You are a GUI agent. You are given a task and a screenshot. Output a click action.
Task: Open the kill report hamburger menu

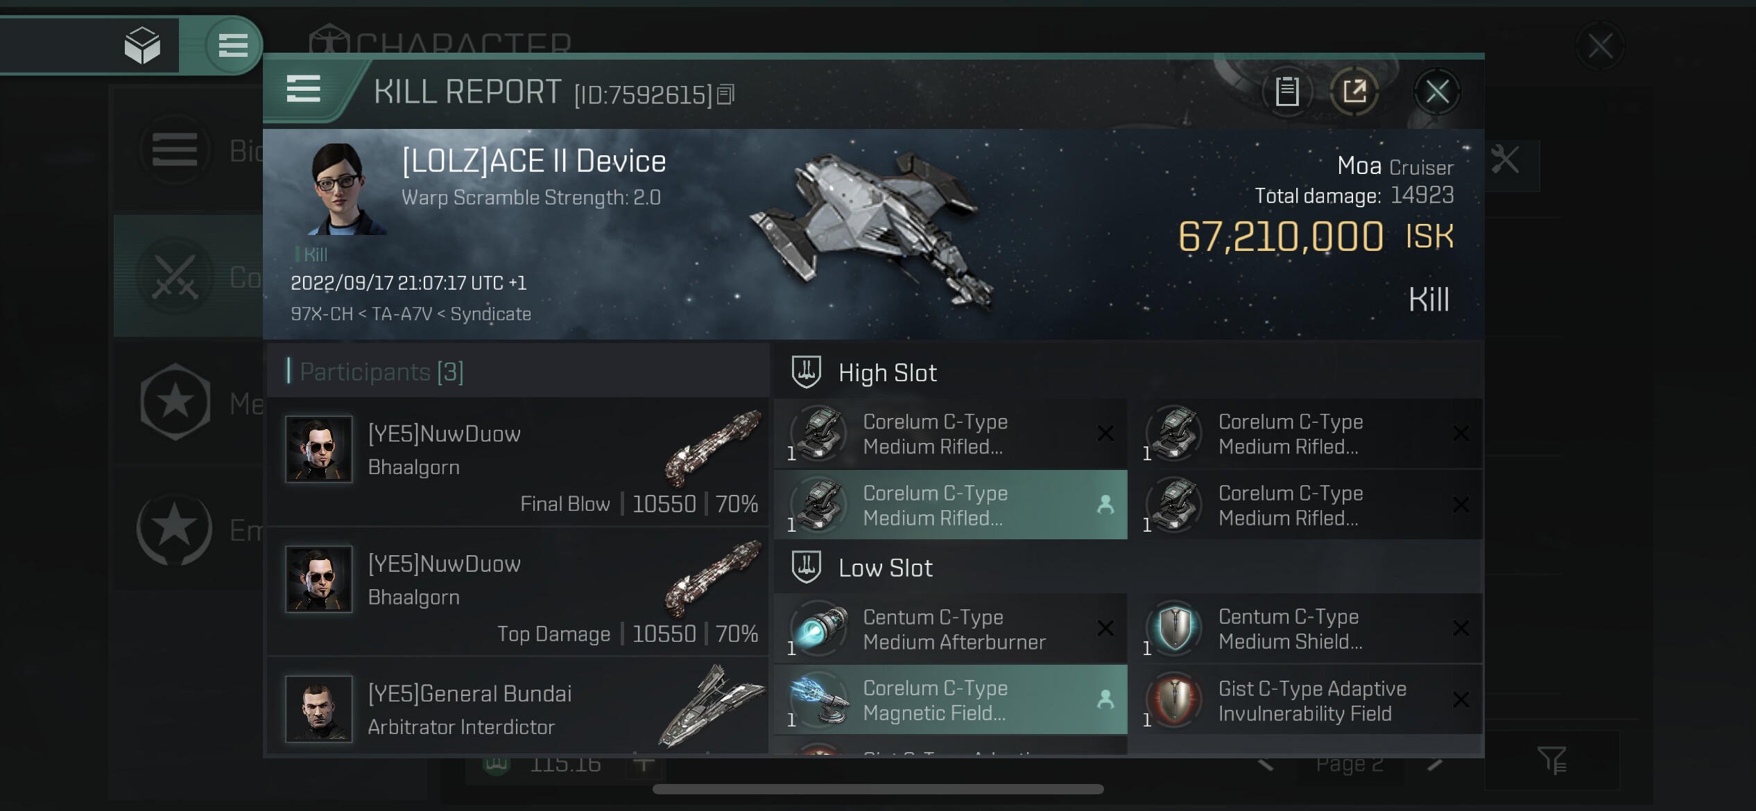point(303,90)
